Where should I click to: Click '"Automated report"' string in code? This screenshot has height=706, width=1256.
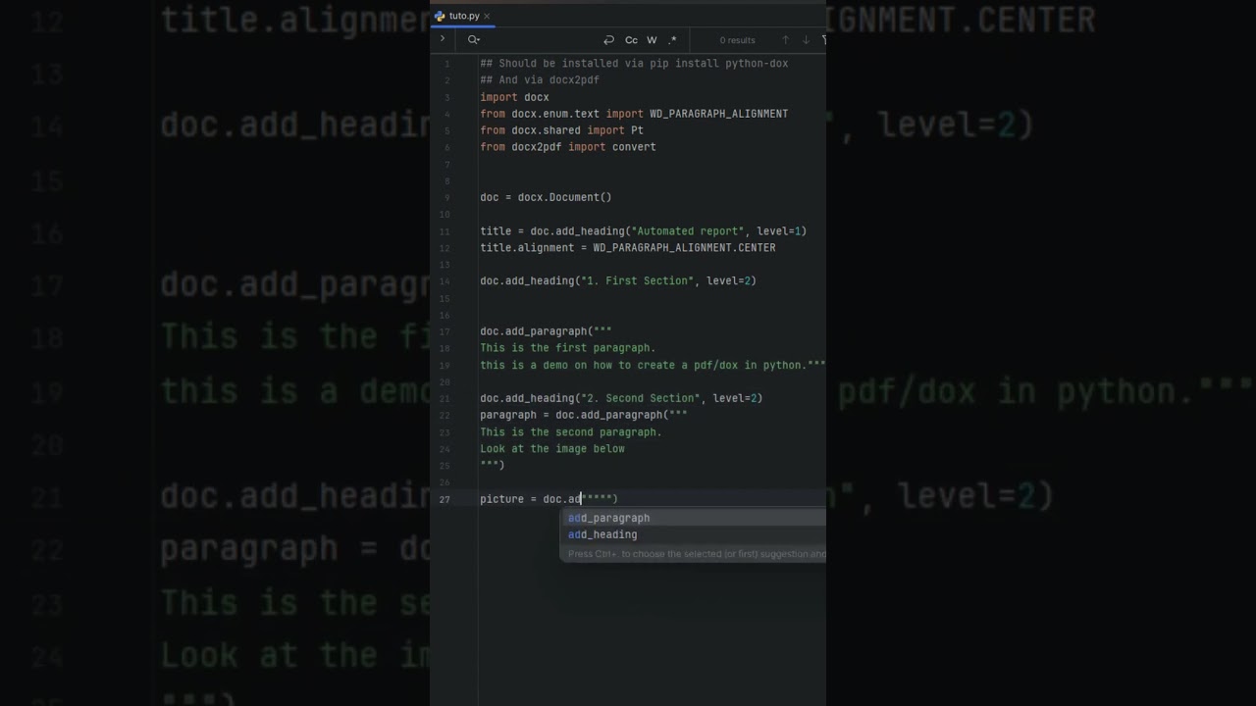tap(688, 231)
